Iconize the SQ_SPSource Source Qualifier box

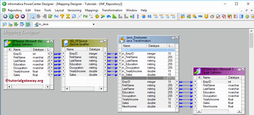(105, 41)
